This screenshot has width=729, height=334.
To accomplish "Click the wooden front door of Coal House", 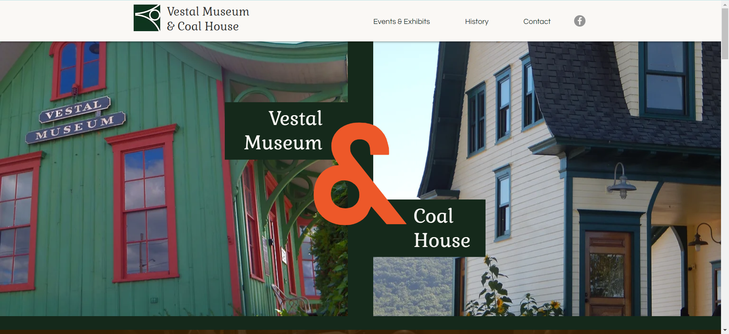I will (607, 274).
